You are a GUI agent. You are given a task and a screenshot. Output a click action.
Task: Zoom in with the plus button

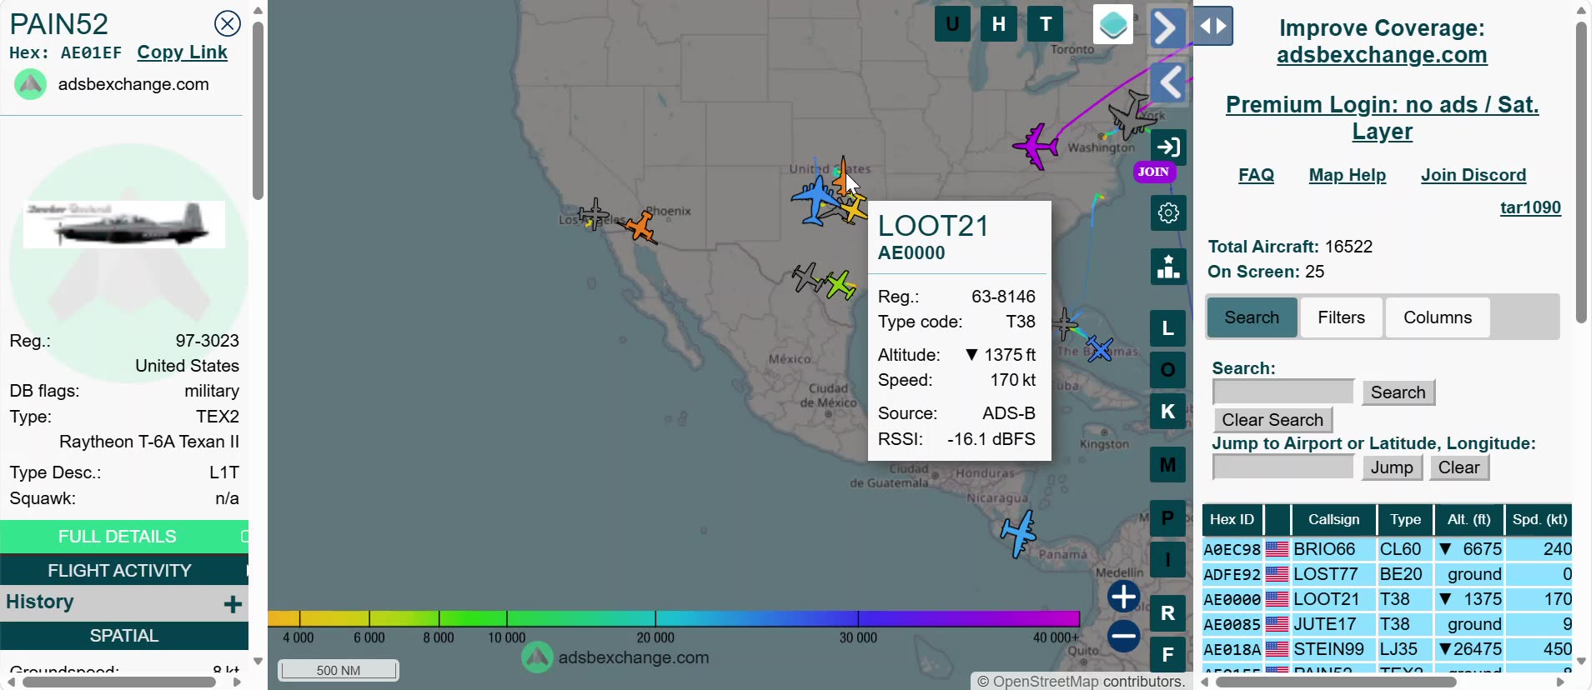pos(1123,596)
